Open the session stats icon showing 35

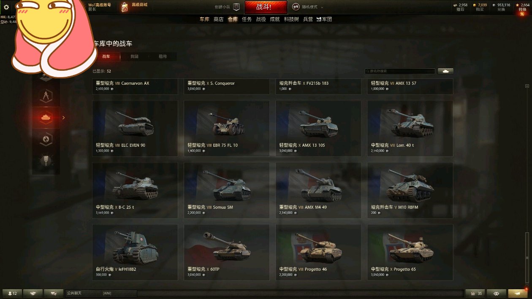[475, 294]
